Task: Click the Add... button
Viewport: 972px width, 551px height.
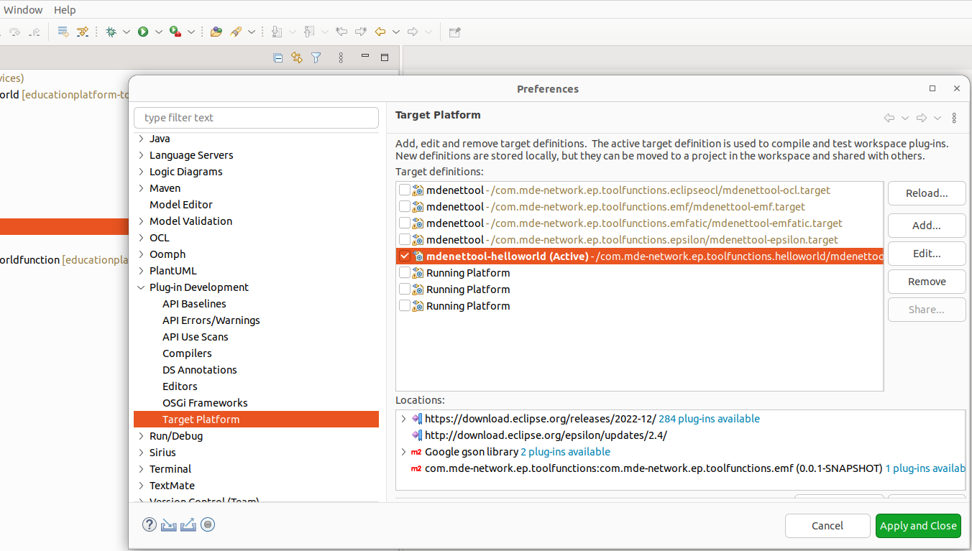Action: (927, 226)
